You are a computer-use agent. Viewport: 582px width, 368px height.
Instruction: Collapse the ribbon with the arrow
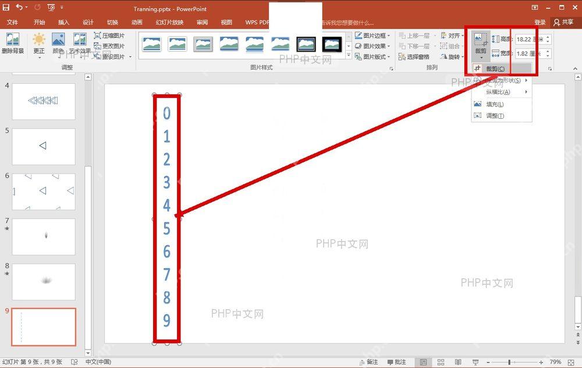click(575, 69)
